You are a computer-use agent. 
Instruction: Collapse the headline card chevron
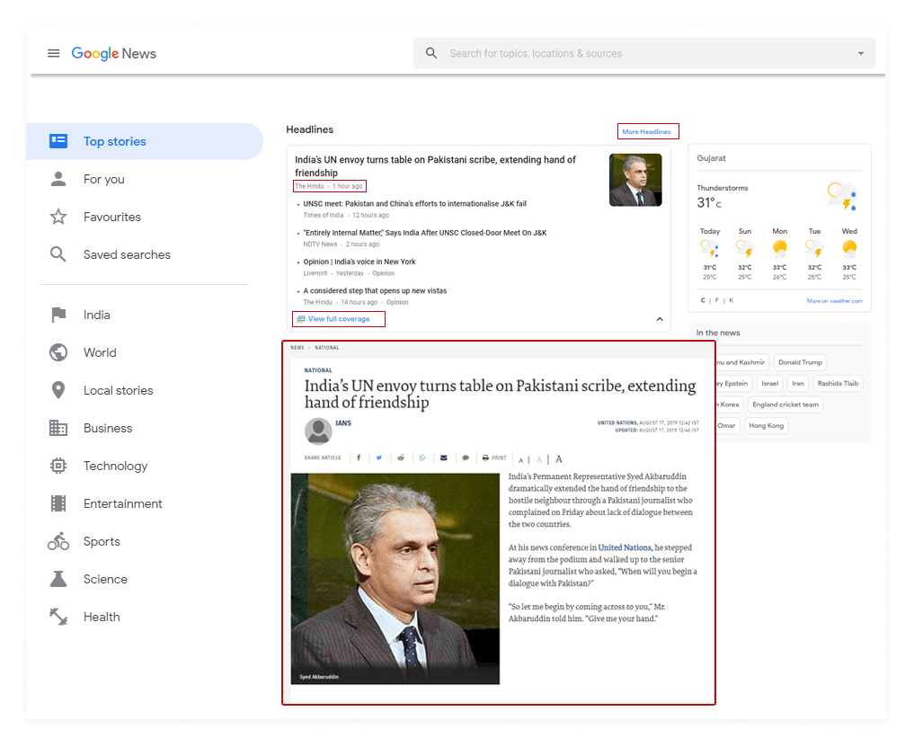(660, 319)
